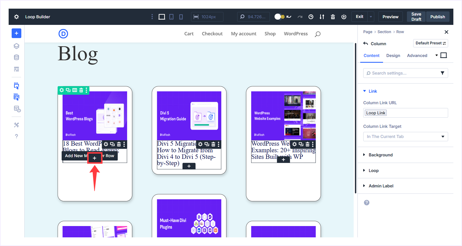
Task: Click the undo arrow in top toolbar
Action: pos(289,17)
